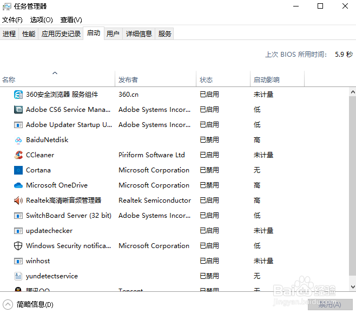Select the Realtek高清晰音频管理器 entry name
356x314 pixels.
64,201
